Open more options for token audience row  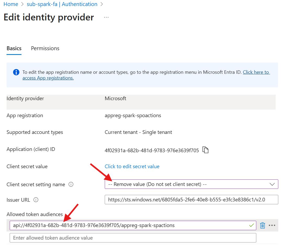[272, 225]
